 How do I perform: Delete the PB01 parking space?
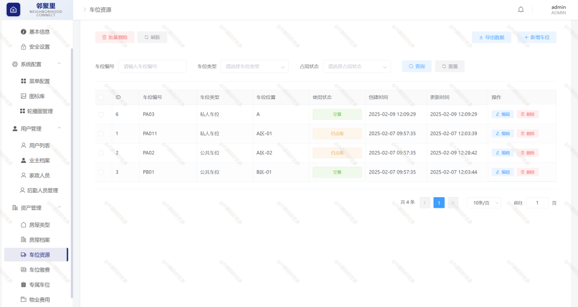coord(528,172)
